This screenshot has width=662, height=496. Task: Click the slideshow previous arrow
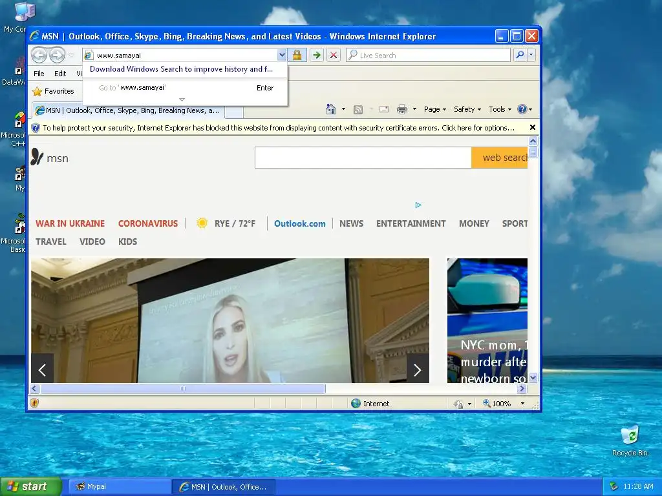(42, 369)
